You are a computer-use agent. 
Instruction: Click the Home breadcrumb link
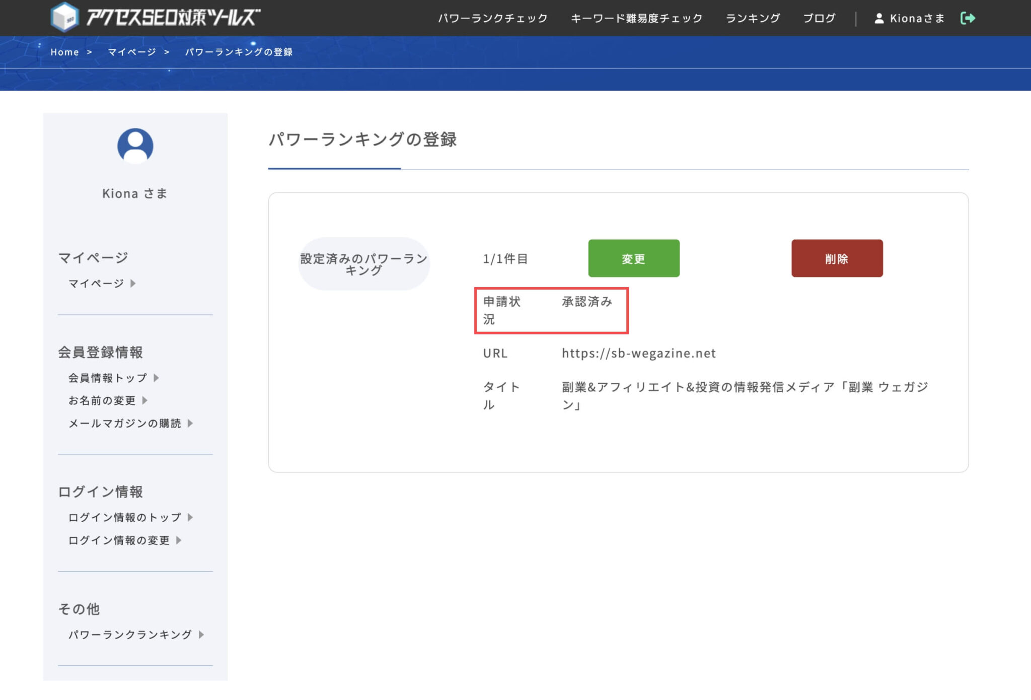(64, 51)
